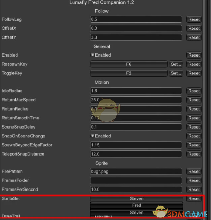Open the SpriteSet dropdown showing Steven

[137, 198]
